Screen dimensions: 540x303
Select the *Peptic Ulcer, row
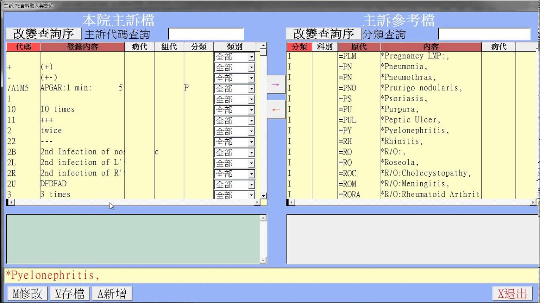pyautogui.click(x=411, y=120)
